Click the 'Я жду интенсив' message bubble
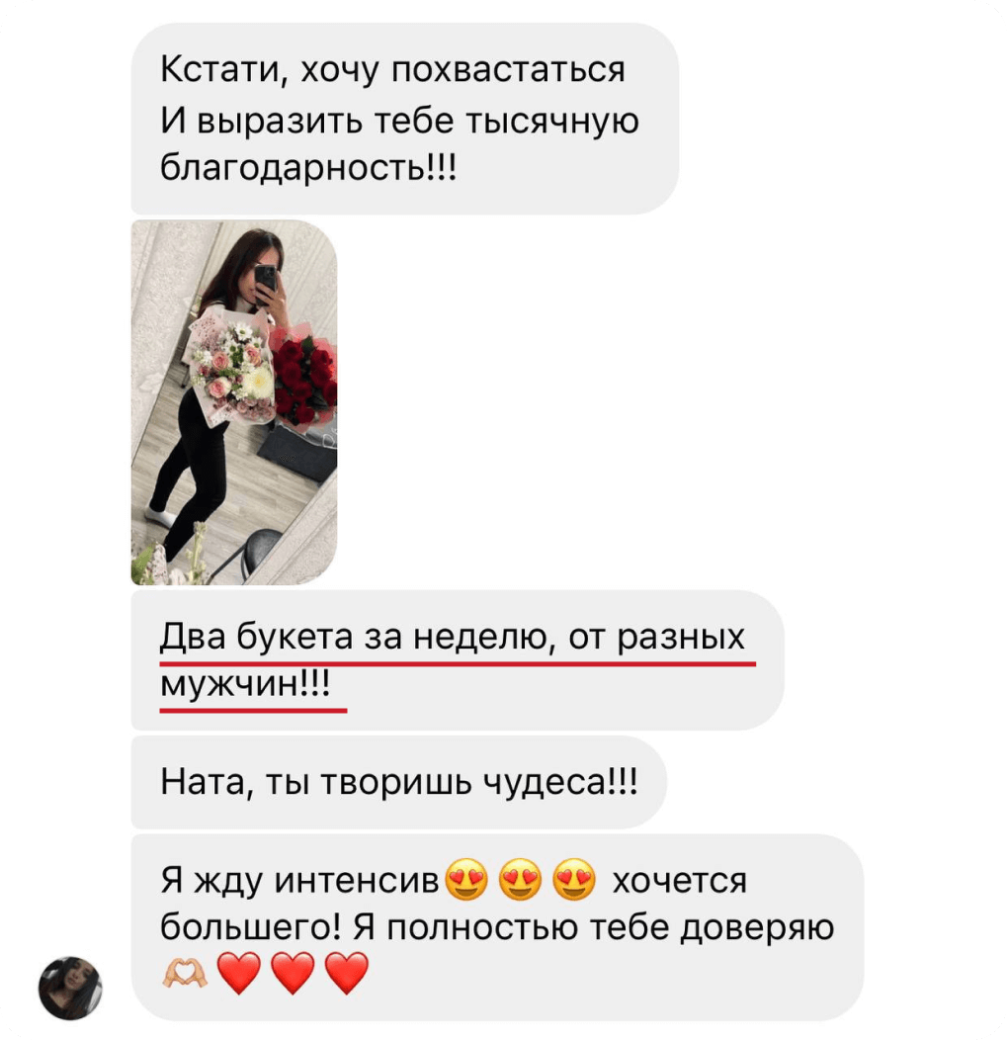 click(498, 927)
